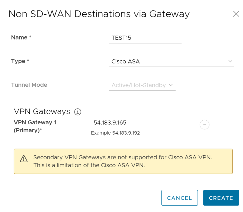243x212 pixels.
Task: Focus the Name field containing TEST15
Action: click(x=145, y=38)
